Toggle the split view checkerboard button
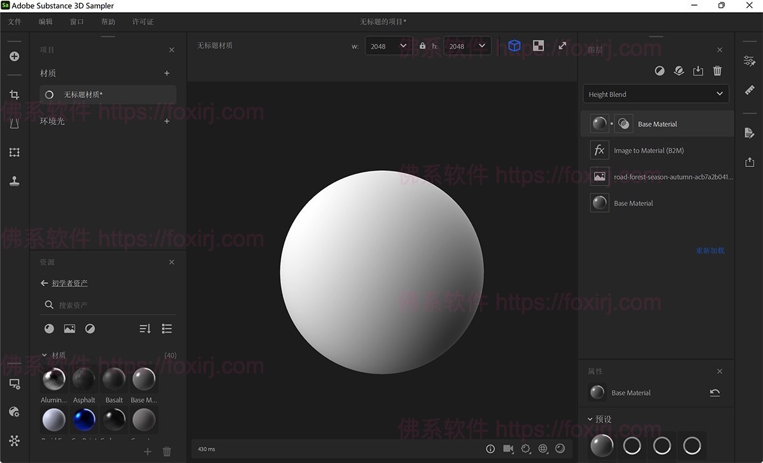This screenshot has width=763, height=463. (x=538, y=45)
